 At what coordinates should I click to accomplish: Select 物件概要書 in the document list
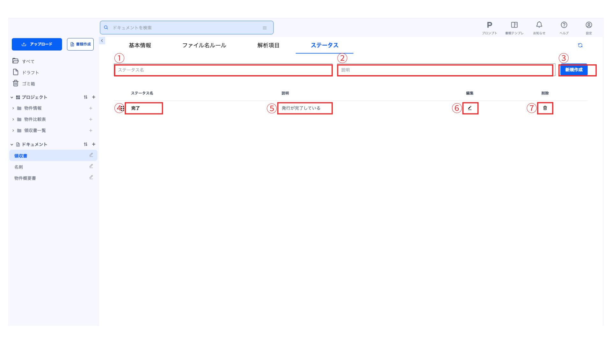point(25,178)
